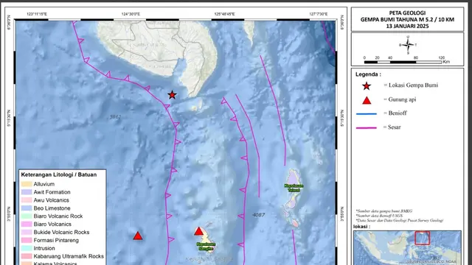Click the blue Benioff line sample in legend
Viewport: 472px width, 265px height.
pos(367,114)
